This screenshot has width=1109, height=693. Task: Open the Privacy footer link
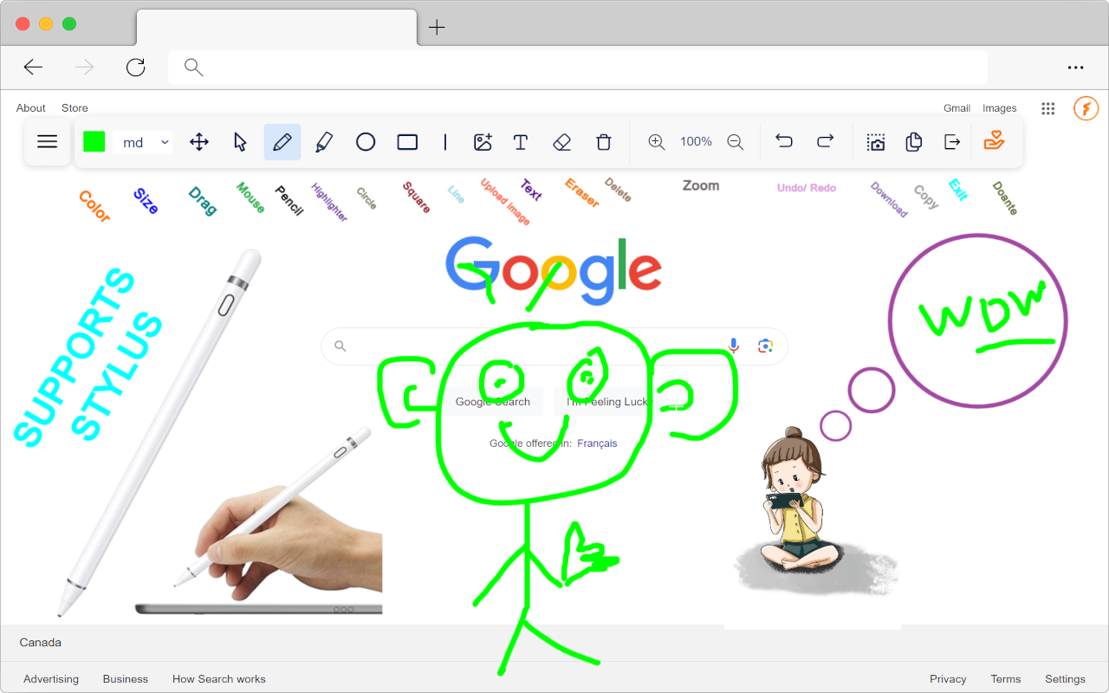coord(948,679)
